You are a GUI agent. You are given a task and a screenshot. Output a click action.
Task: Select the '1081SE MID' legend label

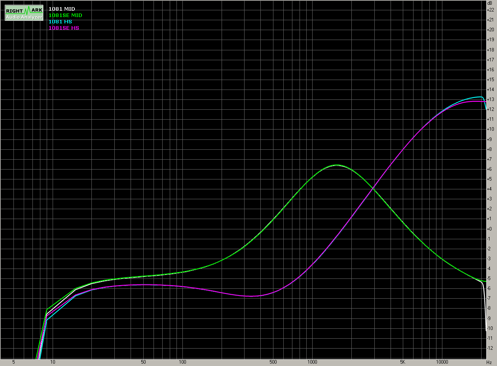pyautogui.click(x=65, y=15)
